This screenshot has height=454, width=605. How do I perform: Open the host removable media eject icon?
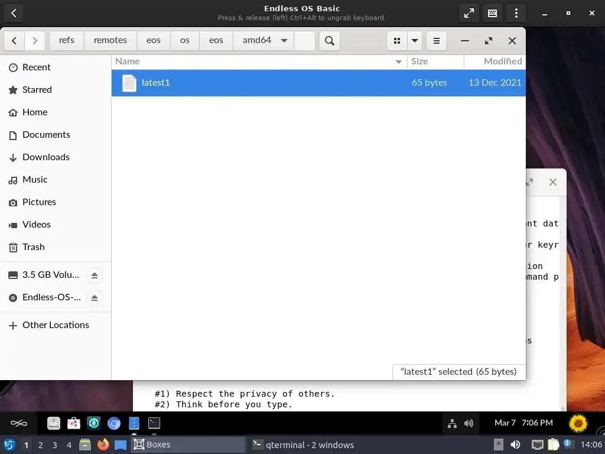tap(499, 445)
